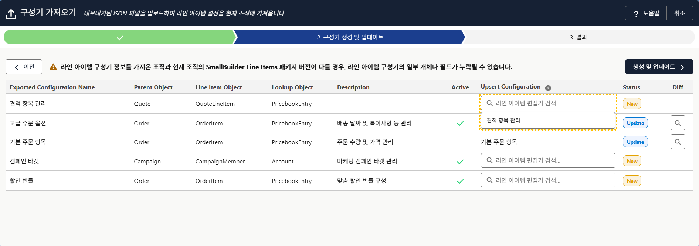This screenshot has width=699, height=246.
Task: Open 도움말 help
Action: [646, 13]
